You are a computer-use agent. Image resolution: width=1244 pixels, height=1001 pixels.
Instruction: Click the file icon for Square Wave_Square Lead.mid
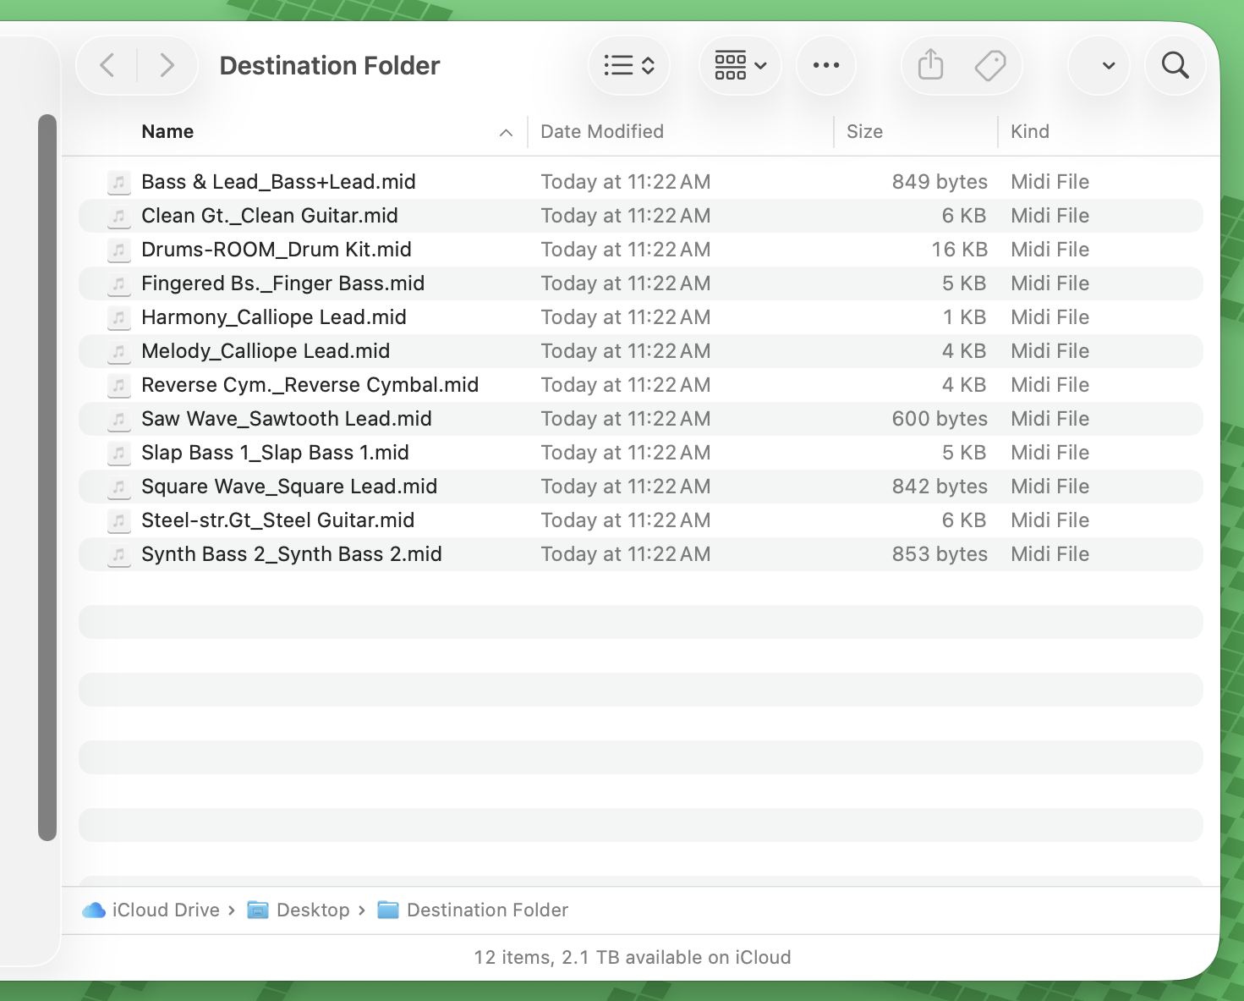pyautogui.click(x=119, y=487)
